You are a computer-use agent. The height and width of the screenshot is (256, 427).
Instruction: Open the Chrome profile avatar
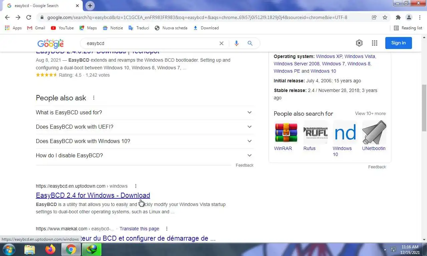click(x=409, y=17)
